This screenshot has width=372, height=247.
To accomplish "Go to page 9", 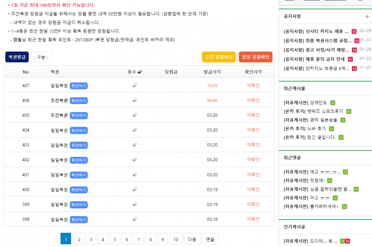I will pos(163,239).
